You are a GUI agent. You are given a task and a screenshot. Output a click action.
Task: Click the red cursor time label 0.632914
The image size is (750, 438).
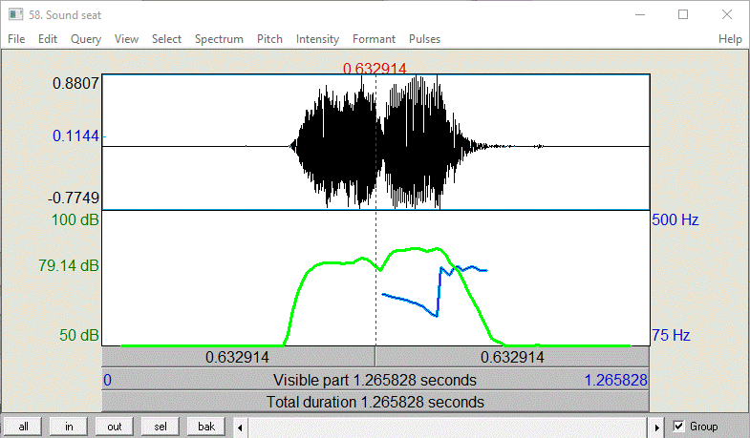[375, 69]
